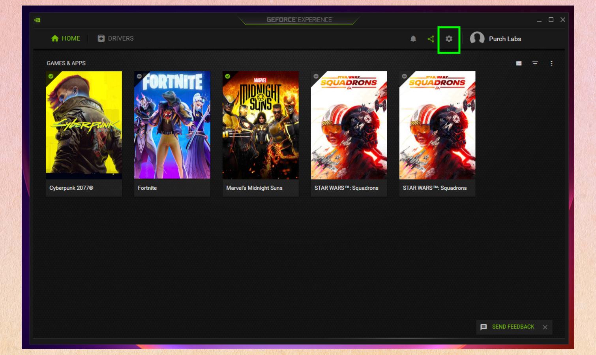Viewport: 596px width, 355px height.
Task: Switch to the DRIVERS tab
Action: tap(116, 38)
